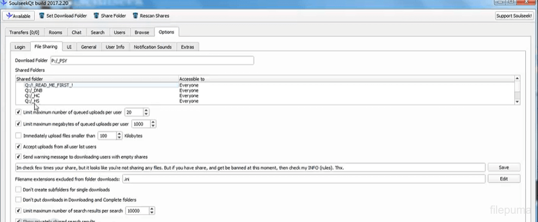Click the Share Folder toolbar icon
The width and height of the screenshot is (538, 222).
point(96,16)
